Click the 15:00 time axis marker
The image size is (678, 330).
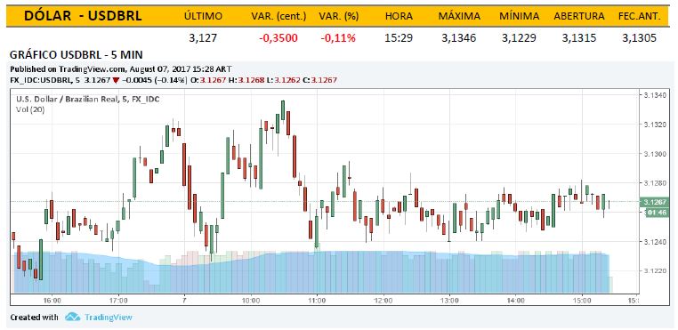582,300
